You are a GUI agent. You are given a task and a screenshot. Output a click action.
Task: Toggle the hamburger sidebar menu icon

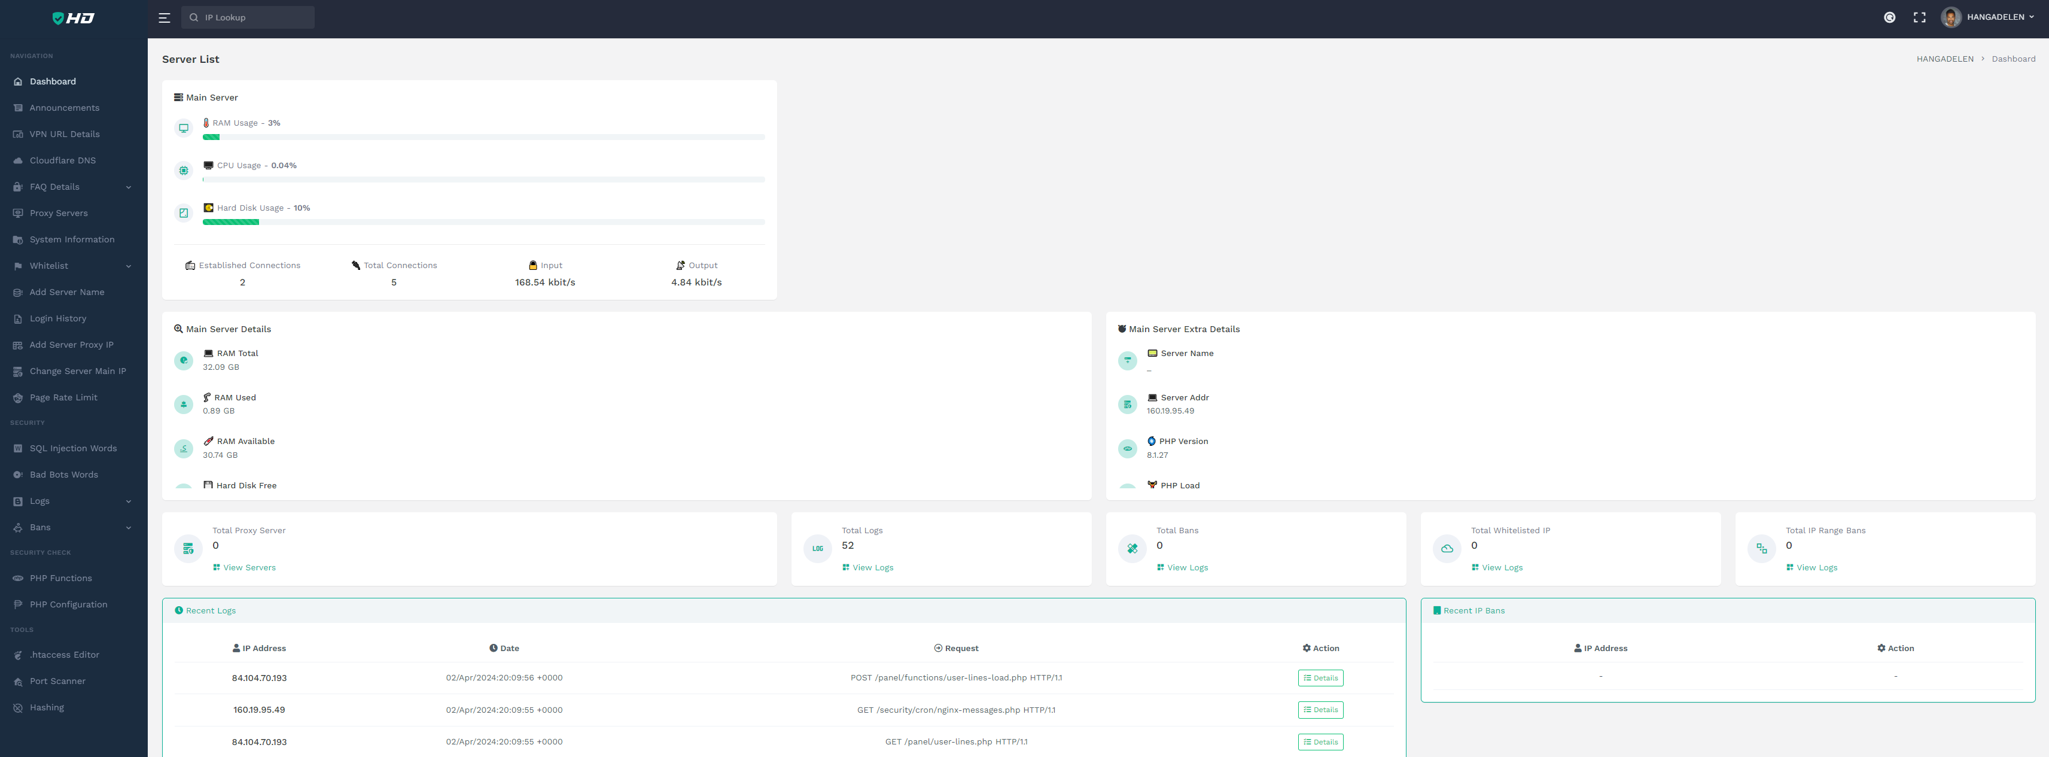point(164,17)
